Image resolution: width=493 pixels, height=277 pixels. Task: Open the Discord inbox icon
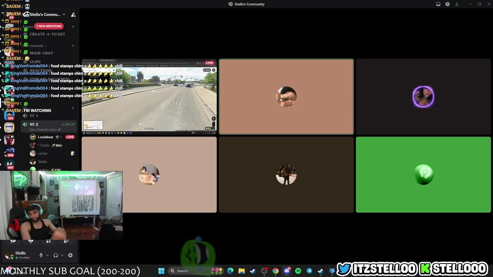coord(438,4)
